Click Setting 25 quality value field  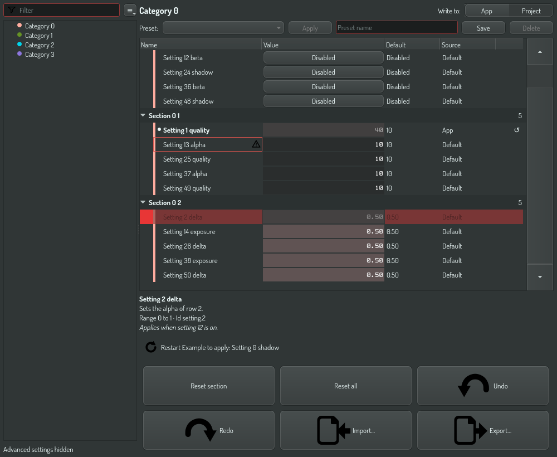click(323, 159)
